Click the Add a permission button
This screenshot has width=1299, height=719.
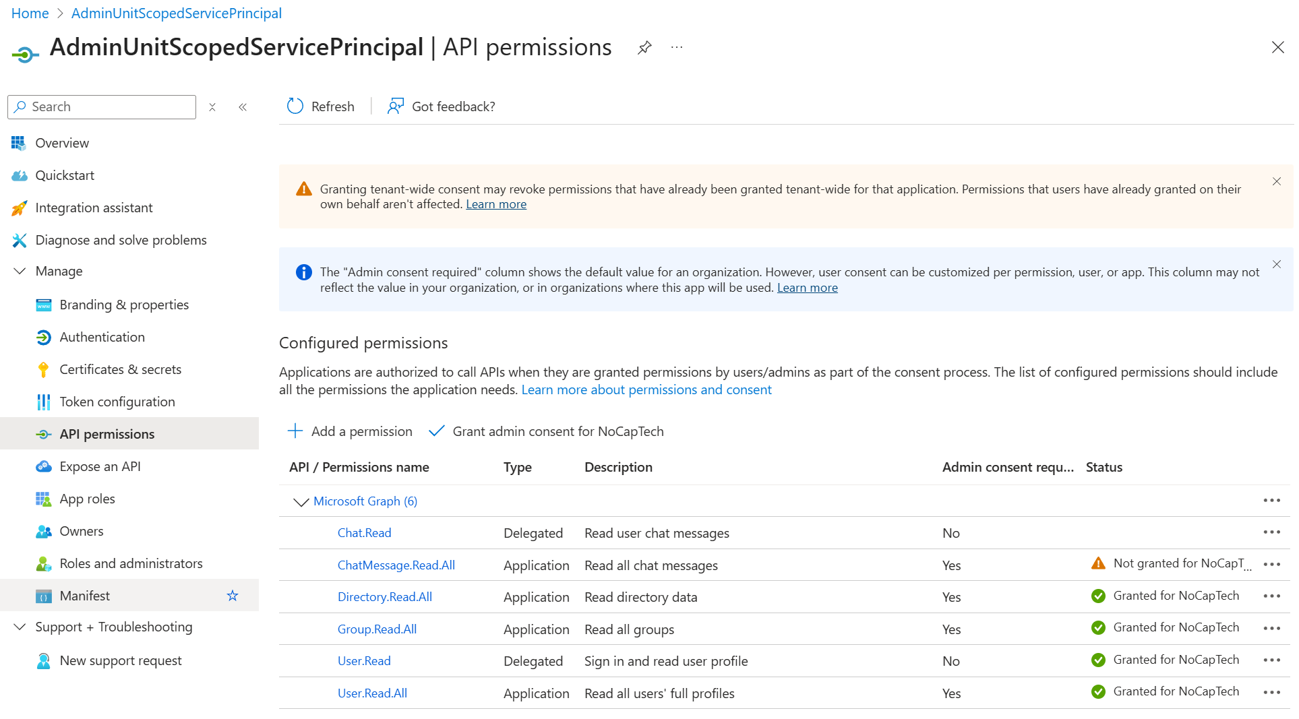pos(350,431)
